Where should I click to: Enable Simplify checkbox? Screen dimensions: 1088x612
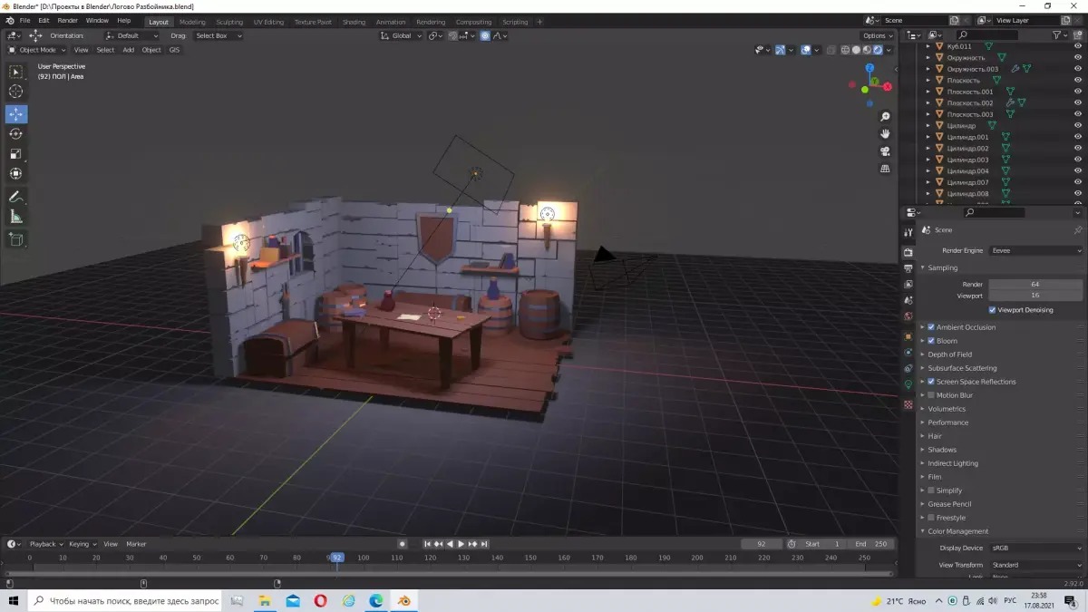click(x=931, y=491)
